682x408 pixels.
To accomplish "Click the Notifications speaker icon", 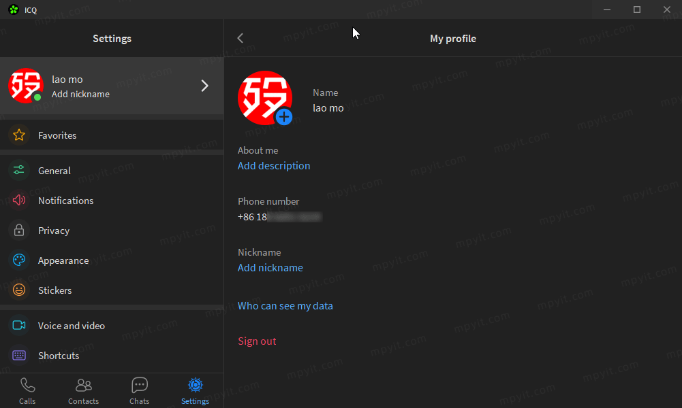I will tap(18, 201).
